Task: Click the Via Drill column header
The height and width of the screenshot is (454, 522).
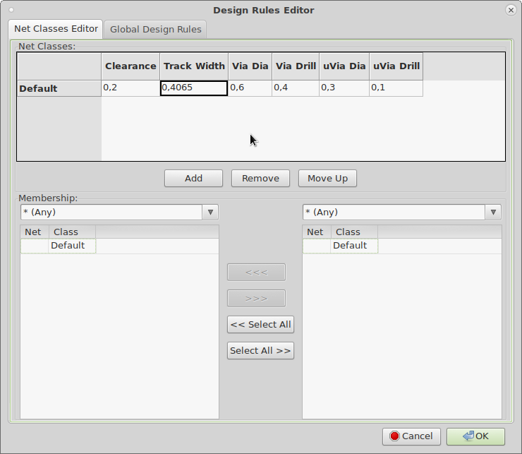Action: [x=296, y=66]
